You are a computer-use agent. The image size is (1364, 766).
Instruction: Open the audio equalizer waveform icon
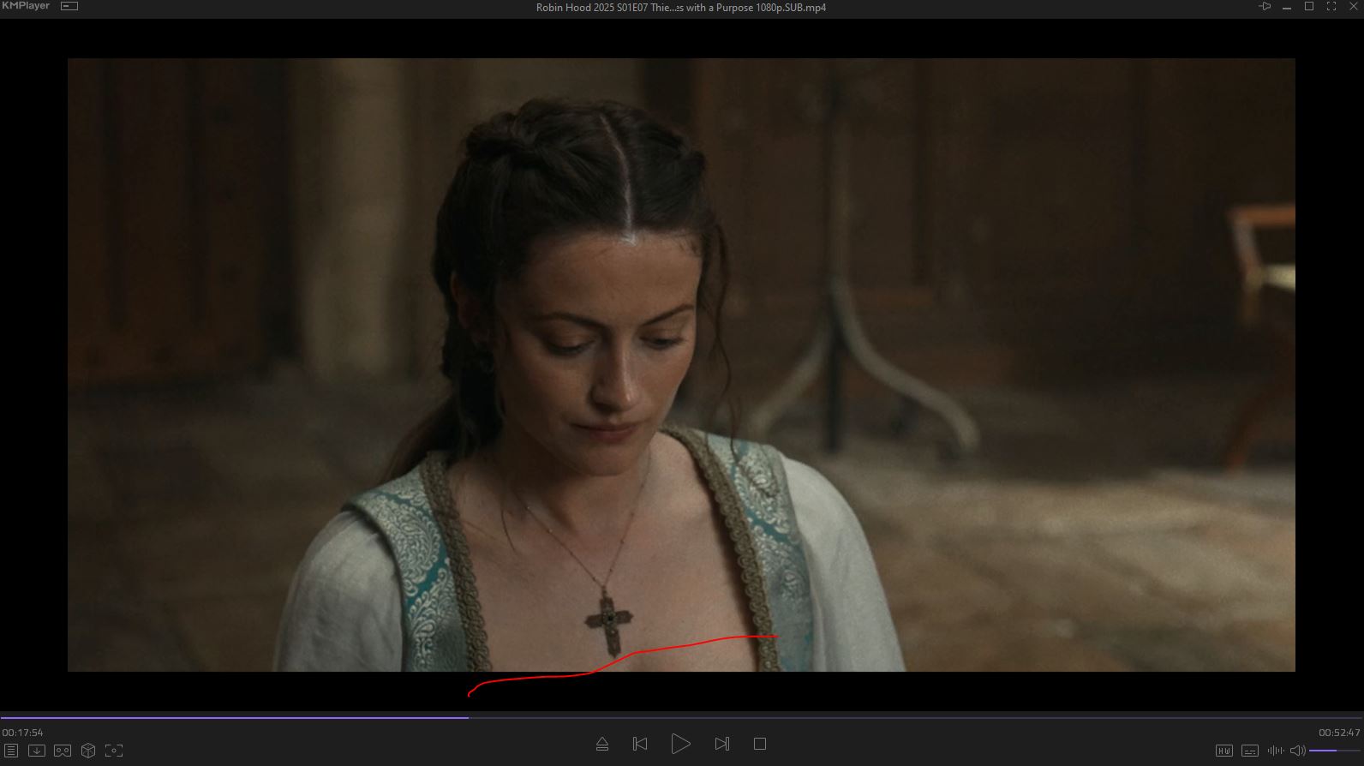(1276, 751)
